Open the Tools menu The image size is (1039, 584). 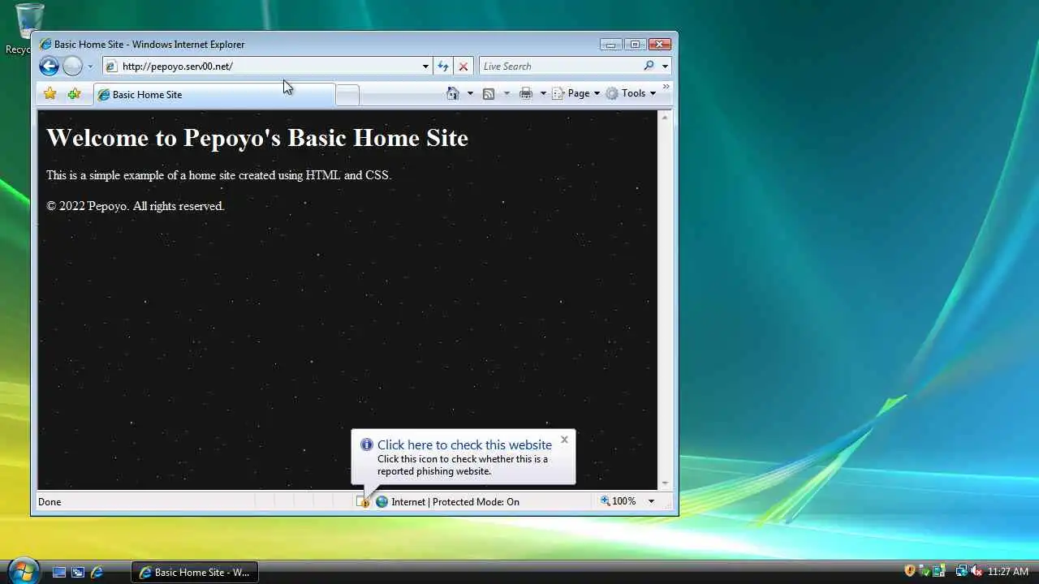[x=631, y=93]
